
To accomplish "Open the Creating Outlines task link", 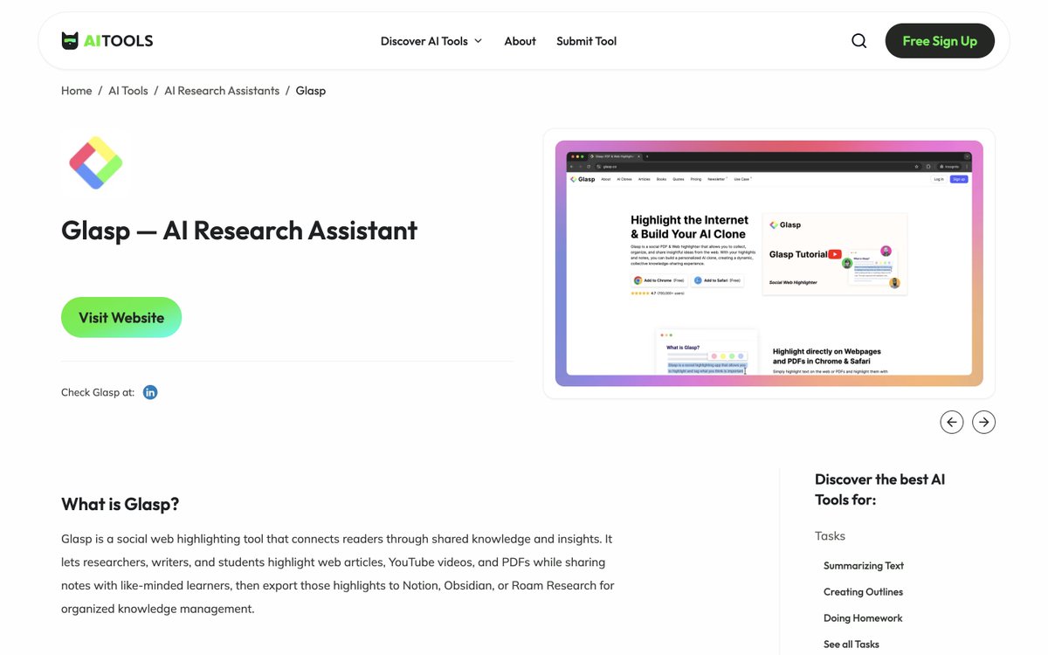I will 863,592.
